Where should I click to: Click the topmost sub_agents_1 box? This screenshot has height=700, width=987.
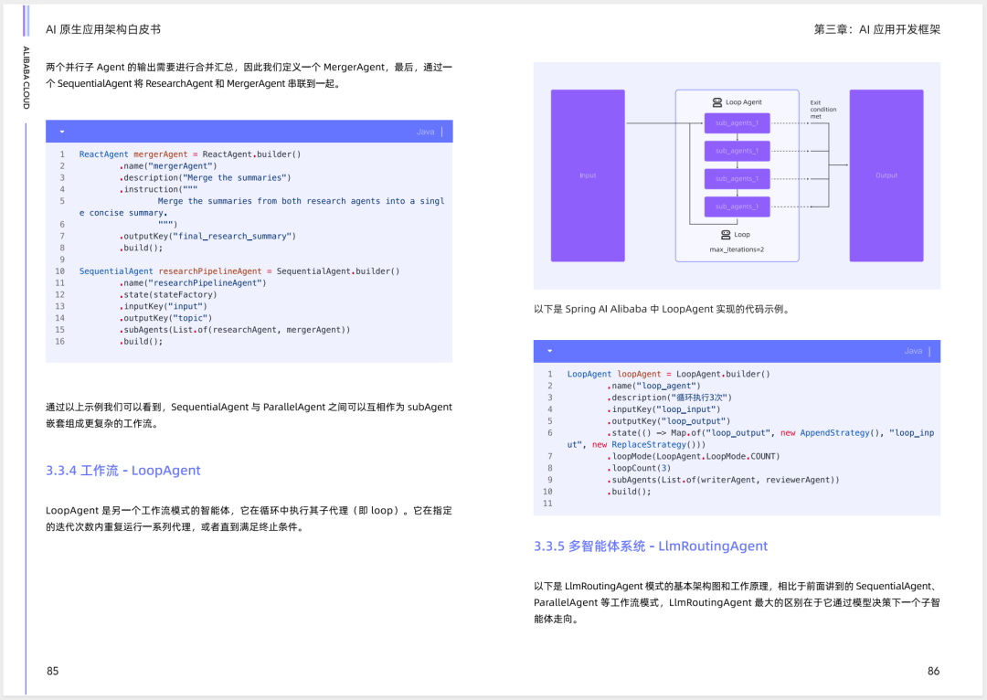pyautogui.click(x=738, y=122)
